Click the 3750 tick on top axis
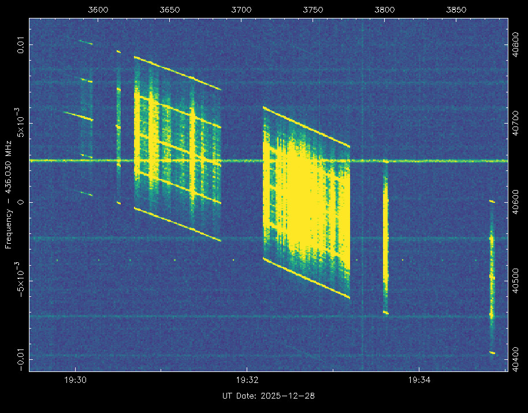Image resolution: width=528 pixels, height=413 pixels. (313, 10)
